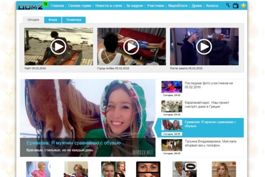Play the Лайт 05.02.2016 video
Image resolution: width=265 pixels, height=177 pixels.
(58, 46)
